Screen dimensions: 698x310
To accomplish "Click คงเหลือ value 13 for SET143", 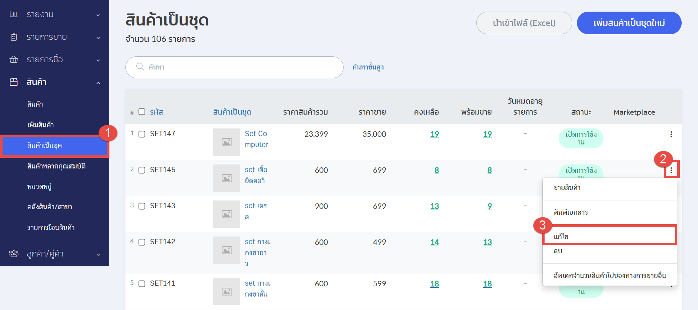I will (434, 206).
